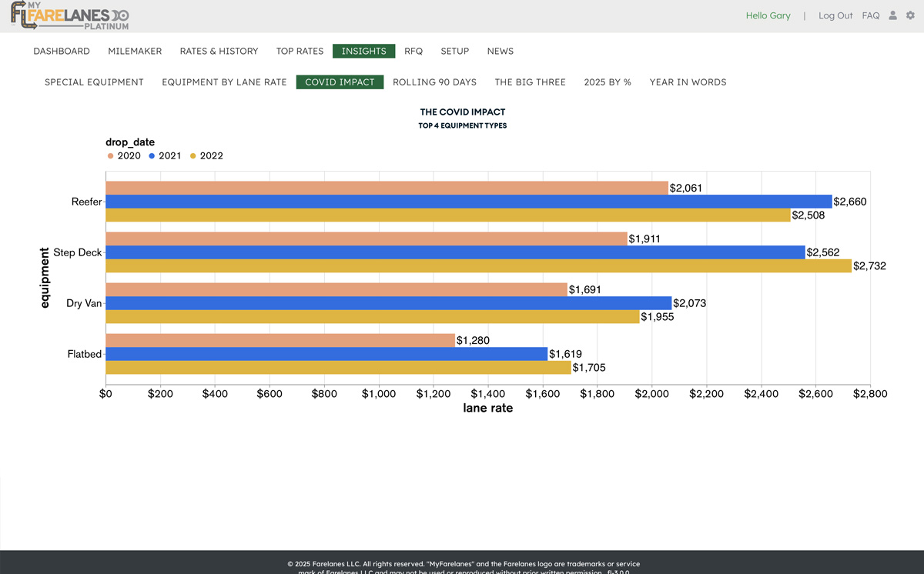Go to the Milemaker page
The image size is (924, 574).
tap(135, 52)
